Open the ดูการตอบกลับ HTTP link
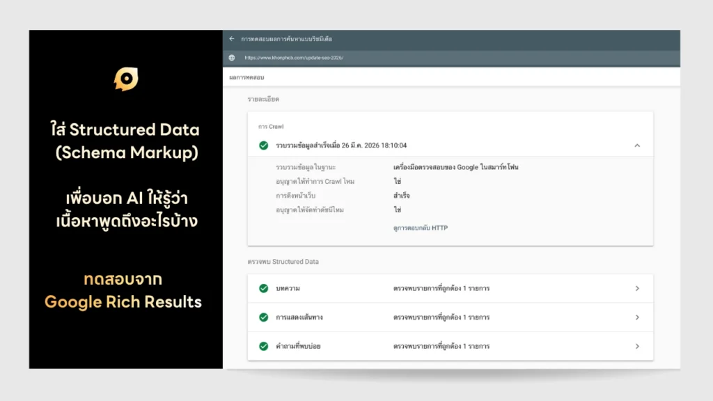 click(x=421, y=228)
